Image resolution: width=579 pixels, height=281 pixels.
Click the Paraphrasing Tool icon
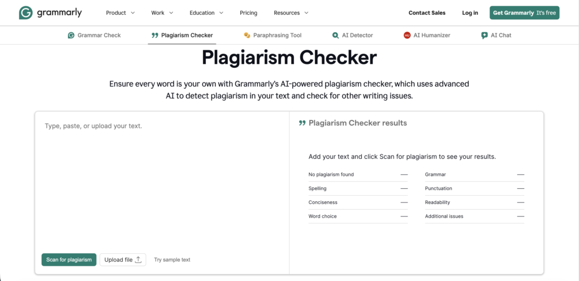(x=247, y=36)
